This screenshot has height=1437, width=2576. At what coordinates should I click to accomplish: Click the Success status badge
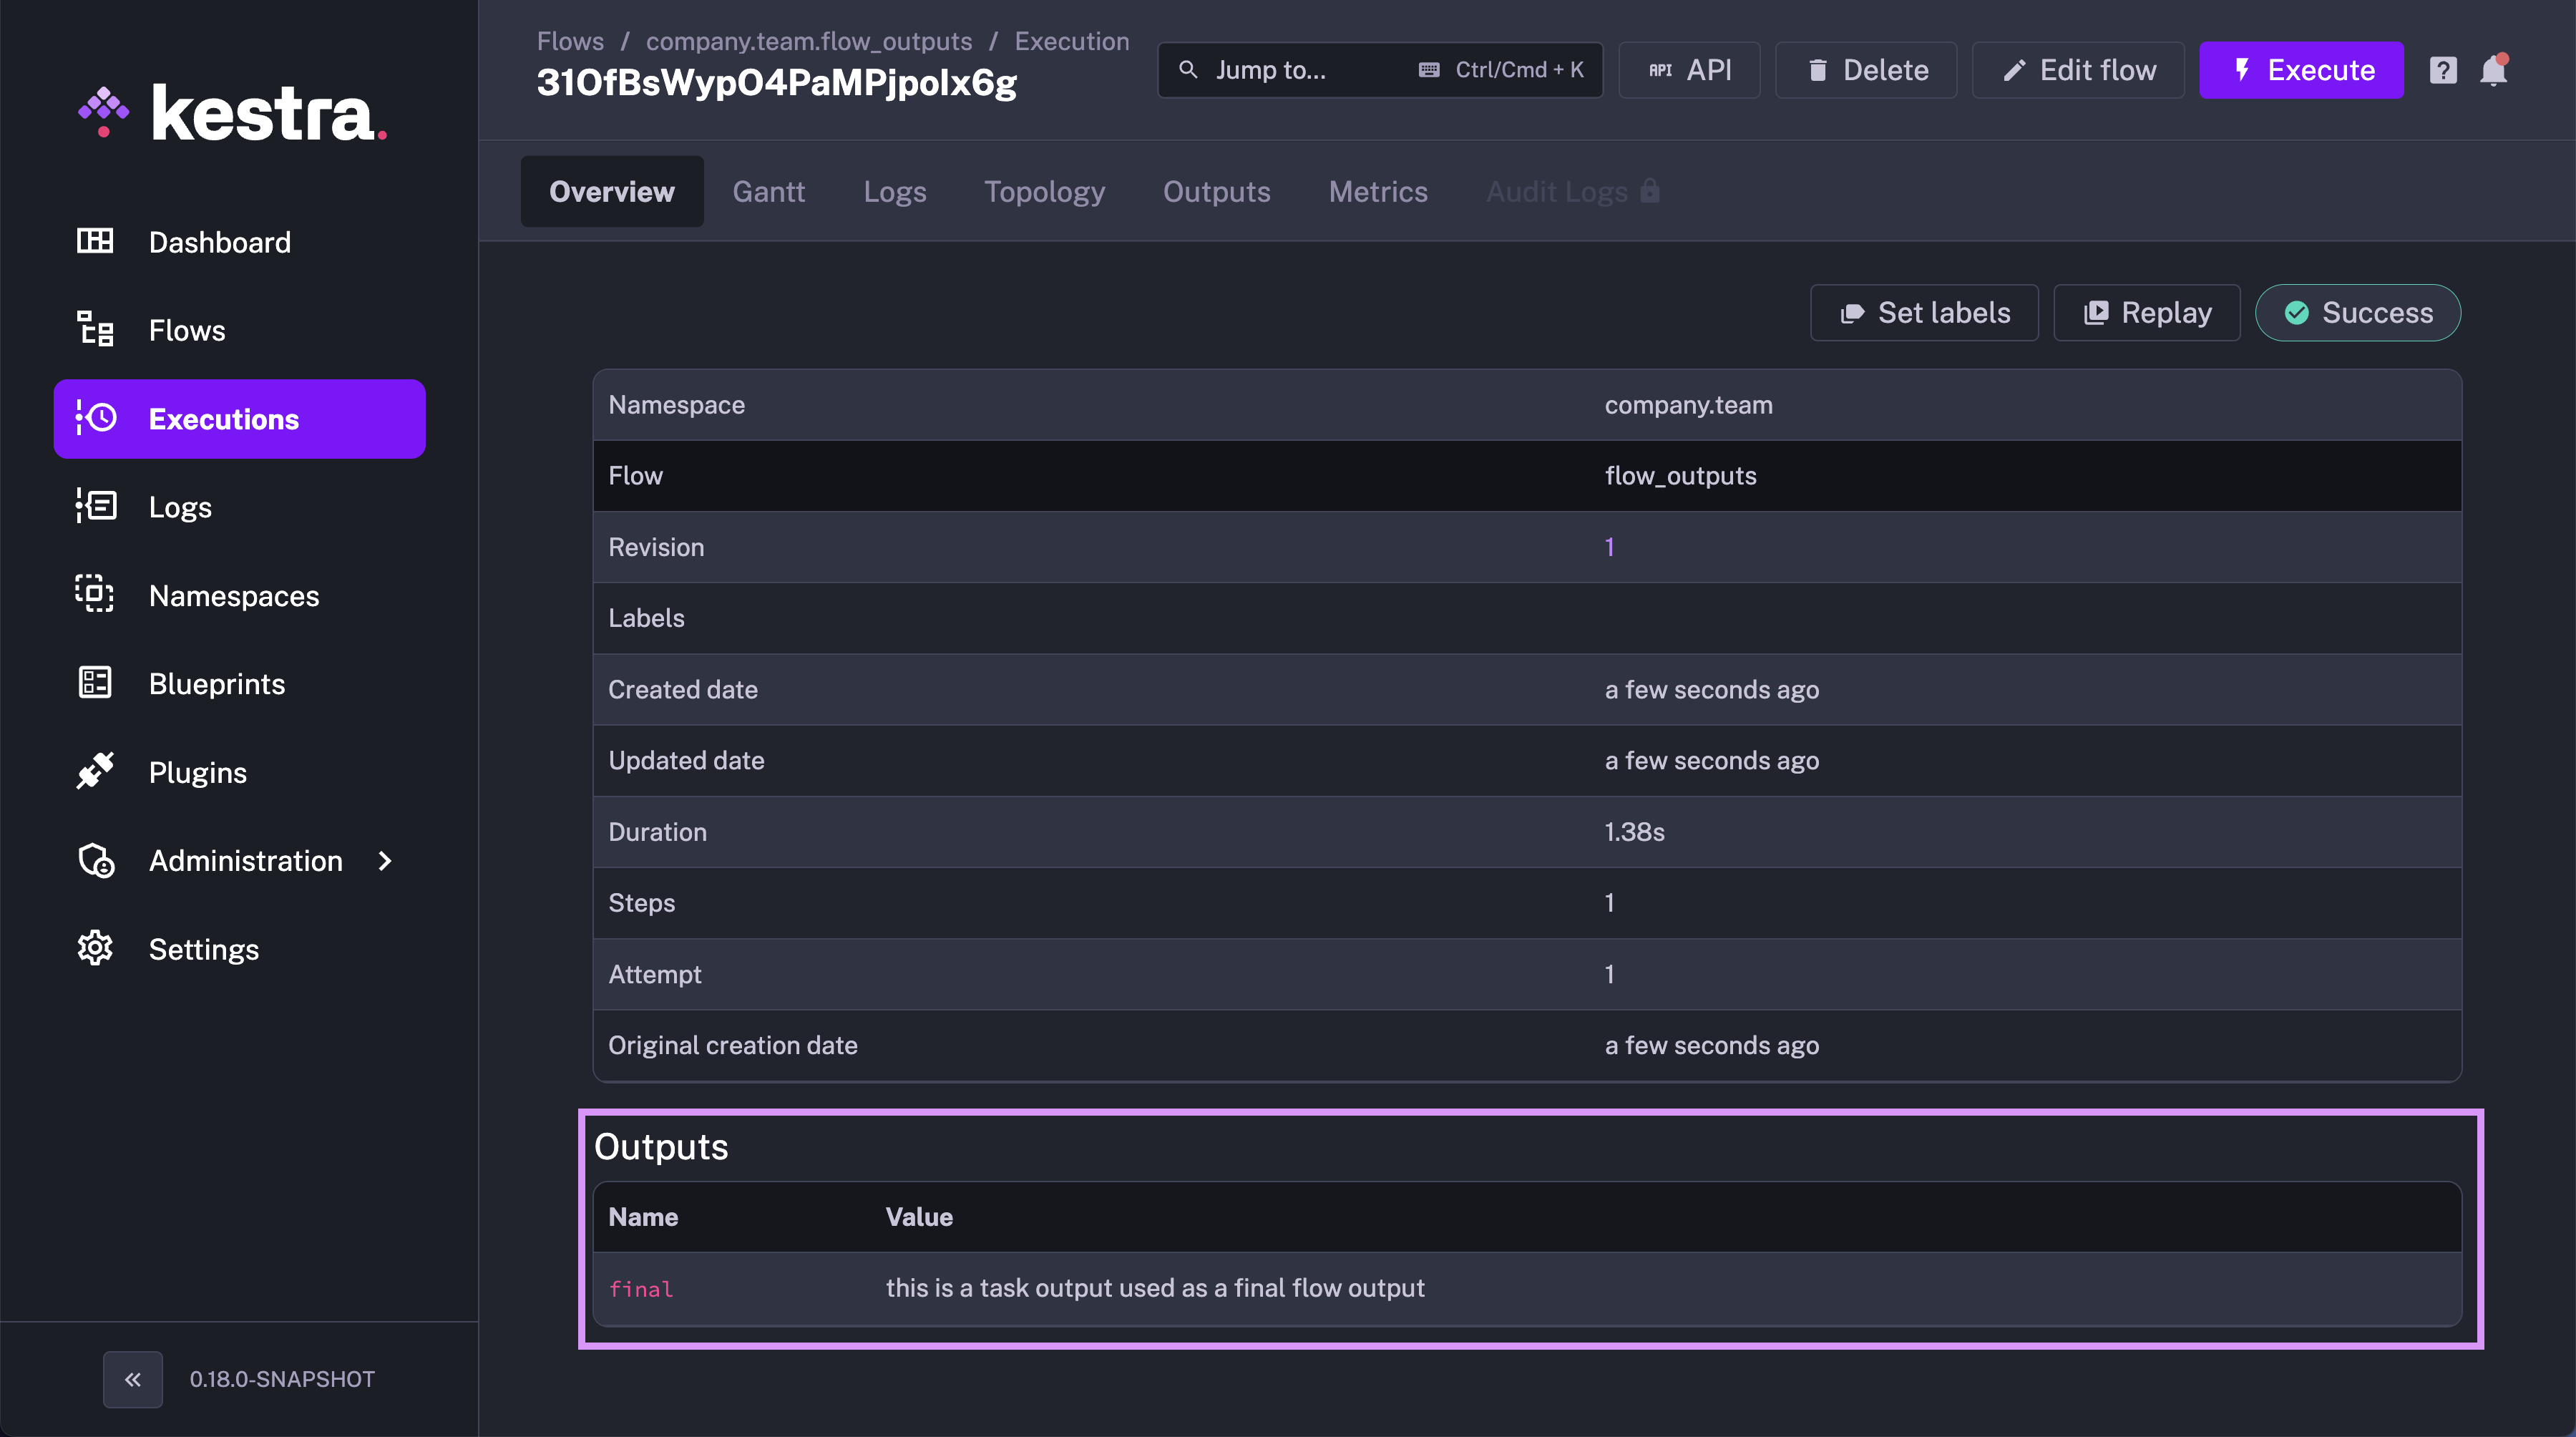(x=2357, y=313)
